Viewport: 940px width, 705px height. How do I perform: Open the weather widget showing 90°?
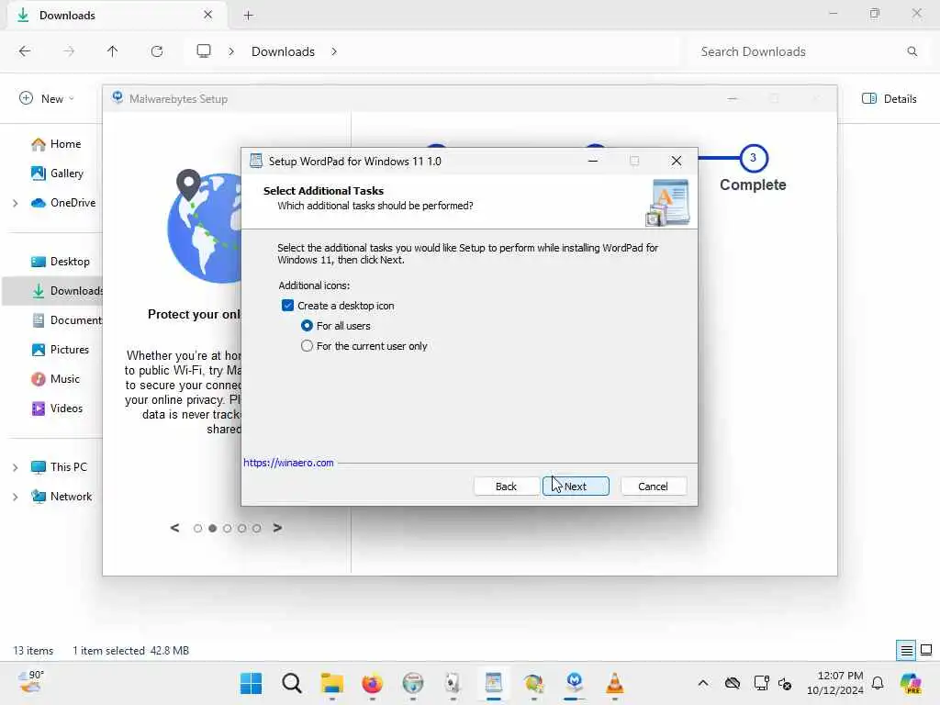coord(31,683)
